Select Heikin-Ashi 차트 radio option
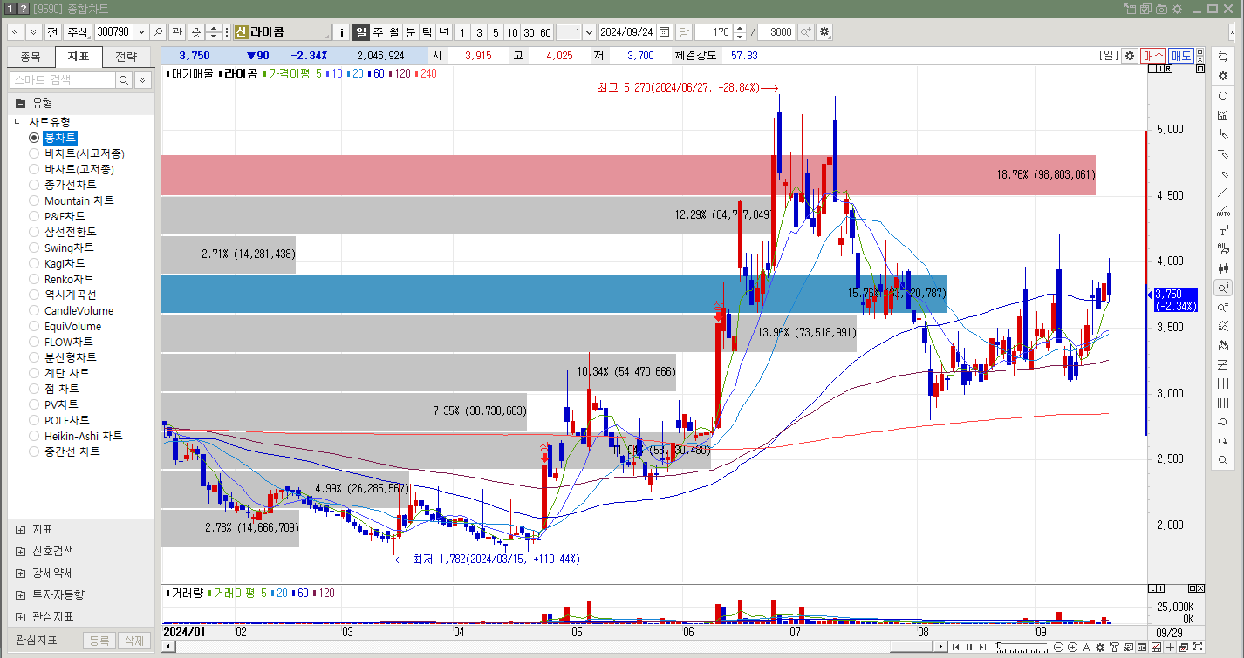 (34, 436)
